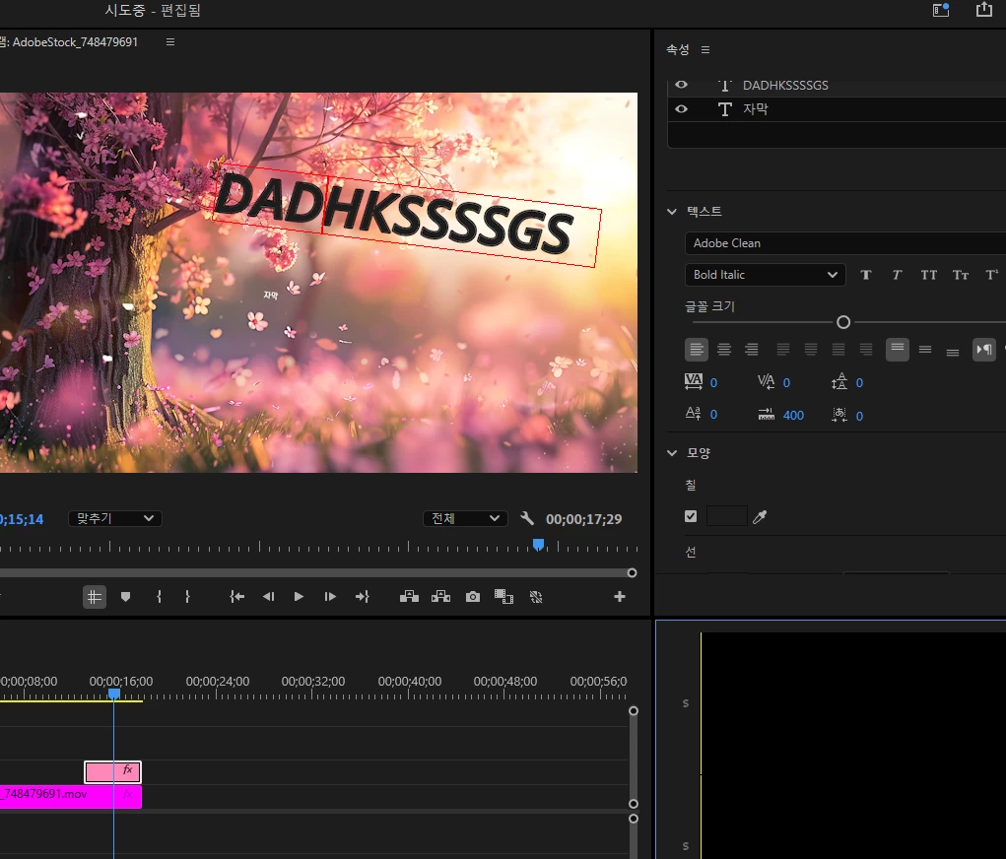
Task: Click the program monitor blue playhead marker
Action: 538,545
